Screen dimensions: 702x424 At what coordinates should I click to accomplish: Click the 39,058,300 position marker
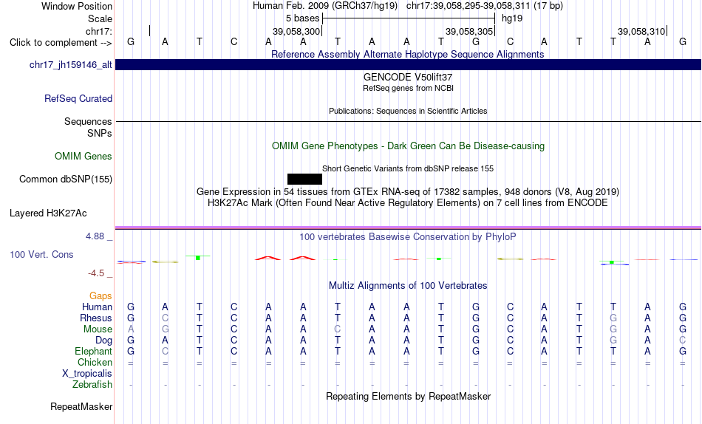click(297, 31)
